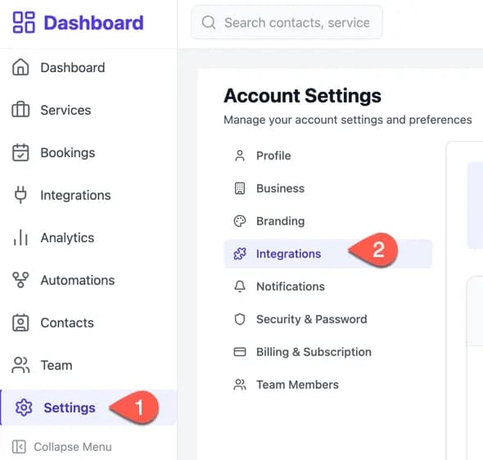Open the Bookings calendar icon
The height and width of the screenshot is (460, 483).
[20, 152]
